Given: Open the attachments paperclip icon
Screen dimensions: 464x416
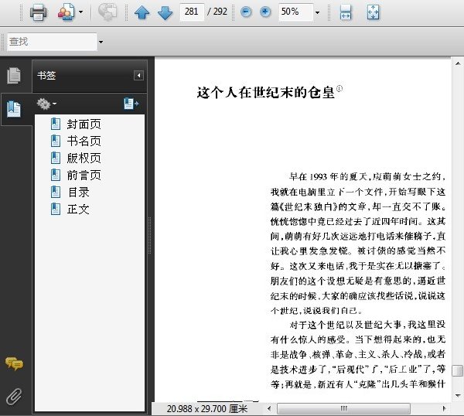Looking at the screenshot, I should point(14,397).
